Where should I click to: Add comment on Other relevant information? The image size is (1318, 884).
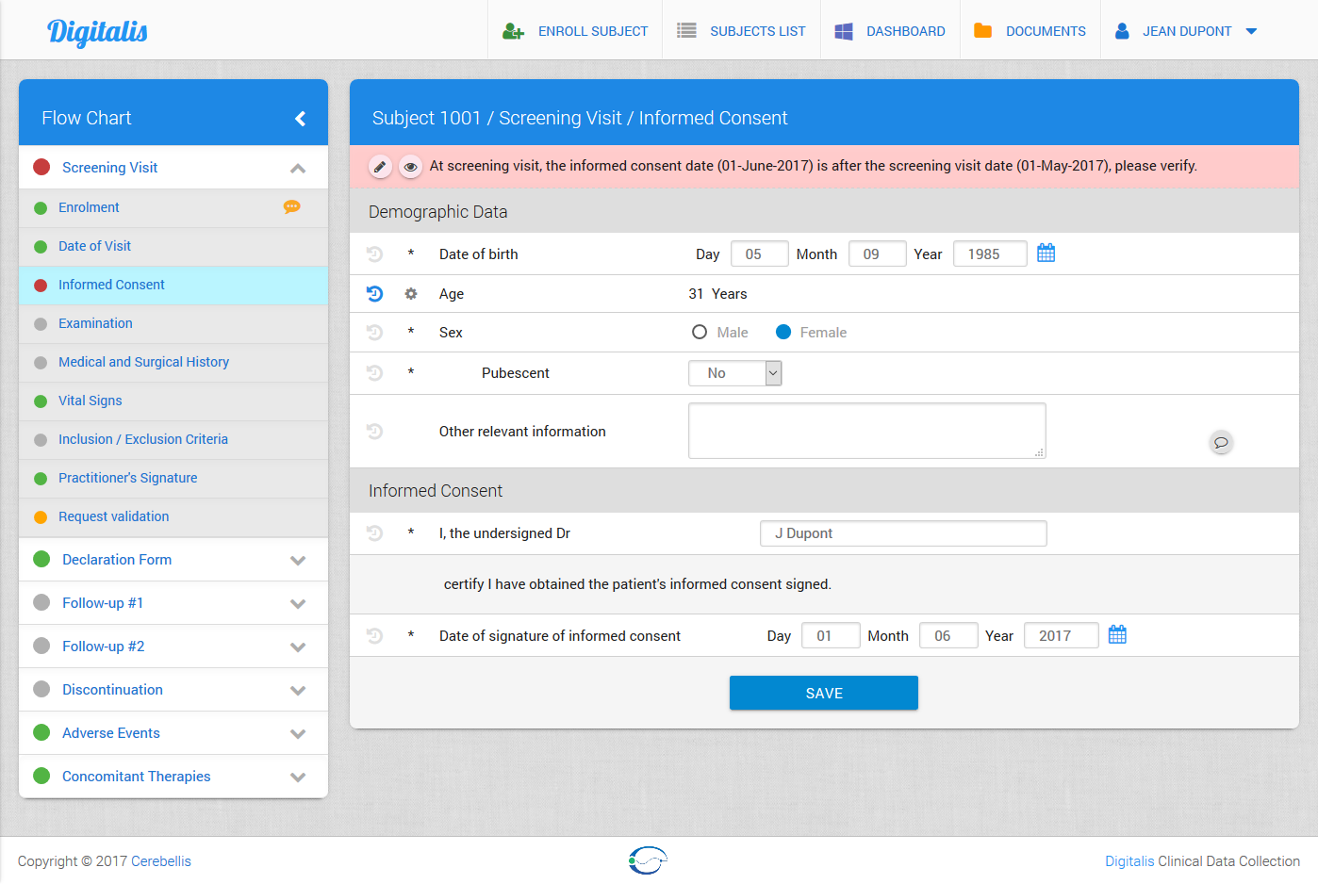(x=1221, y=442)
